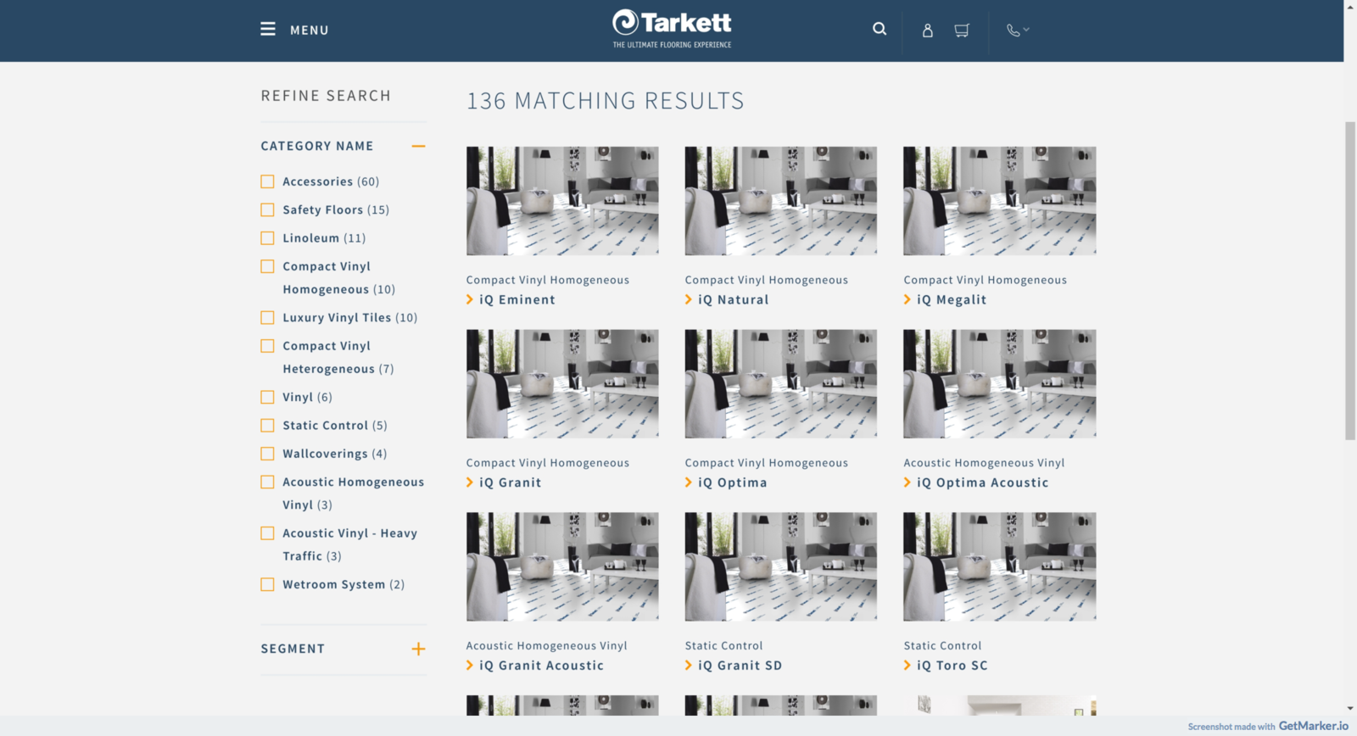Click the iQ Optima product thumbnail
The image size is (1357, 736).
pyautogui.click(x=781, y=383)
